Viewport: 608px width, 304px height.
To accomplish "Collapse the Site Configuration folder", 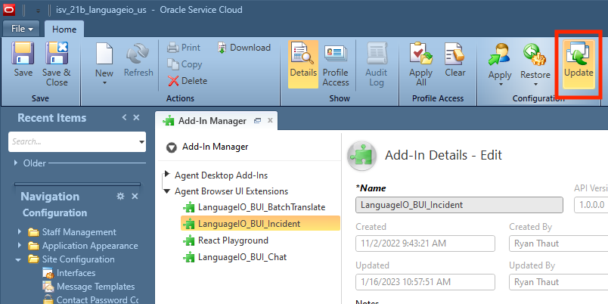I will click(18, 259).
